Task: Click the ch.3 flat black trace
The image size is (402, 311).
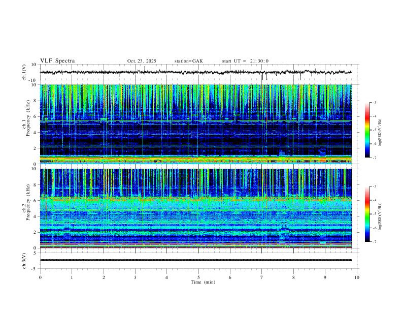Action: 195,260
